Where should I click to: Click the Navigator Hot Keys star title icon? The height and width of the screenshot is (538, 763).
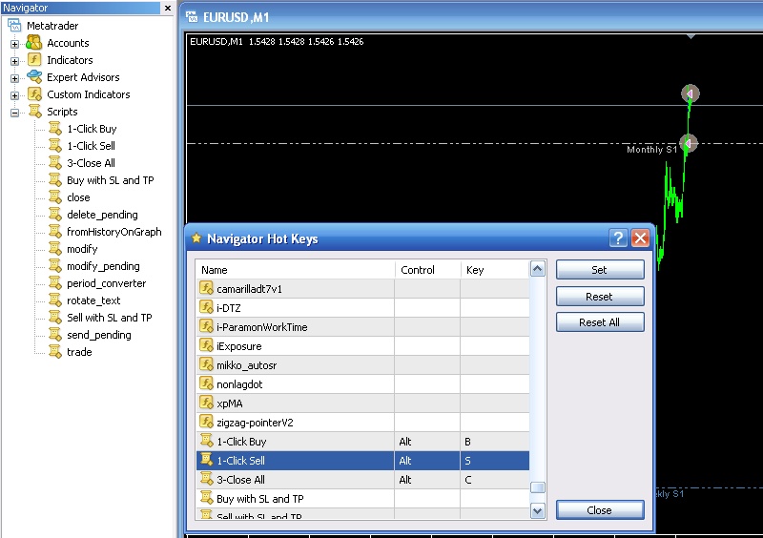tap(196, 238)
